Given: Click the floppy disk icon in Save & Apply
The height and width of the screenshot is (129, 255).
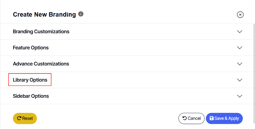Looking at the screenshot, I should point(211,118).
